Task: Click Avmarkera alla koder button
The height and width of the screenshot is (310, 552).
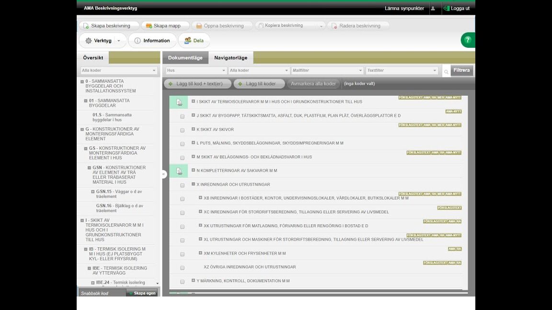Action: 313,84
